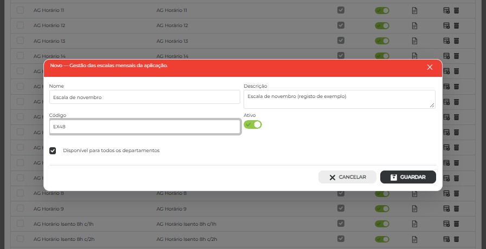Click edit icon in AG Horário 14 row
Viewport: 486px width, 249px height.
[x=446, y=56]
